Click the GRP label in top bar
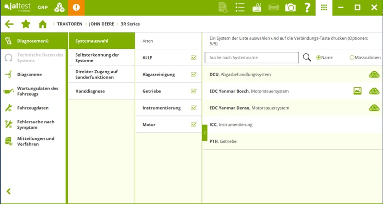This screenshot has height=204, width=383. [x=43, y=7]
